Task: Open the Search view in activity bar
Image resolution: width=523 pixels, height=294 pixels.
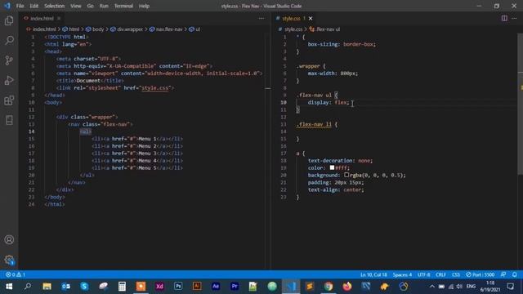Action: click(x=9, y=41)
